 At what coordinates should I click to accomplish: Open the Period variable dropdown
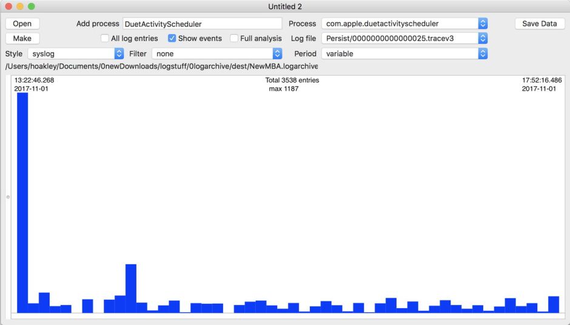pyautogui.click(x=404, y=53)
